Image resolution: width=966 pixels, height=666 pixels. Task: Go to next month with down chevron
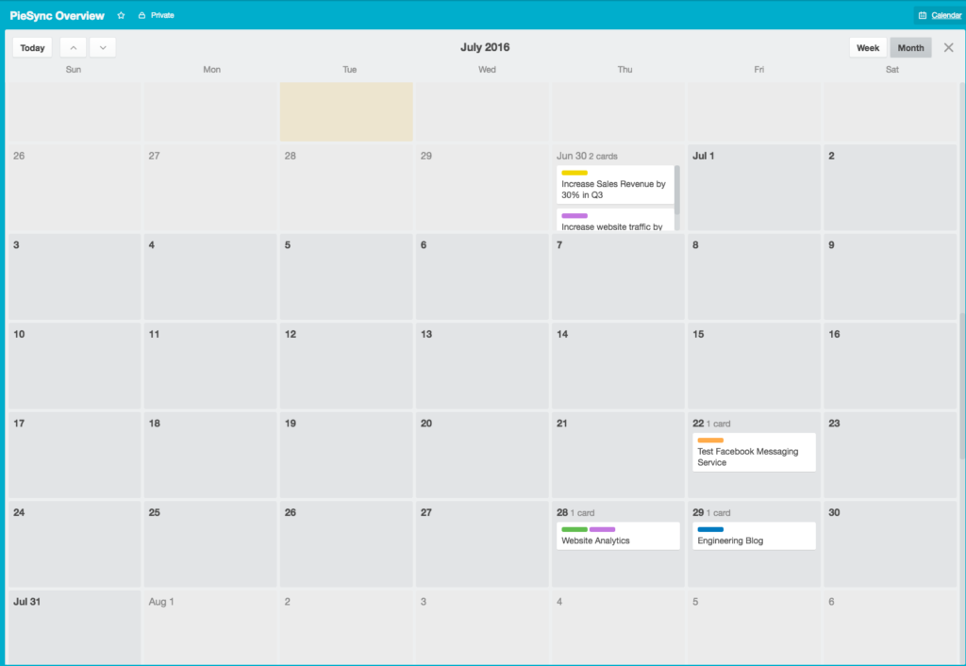(x=103, y=47)
